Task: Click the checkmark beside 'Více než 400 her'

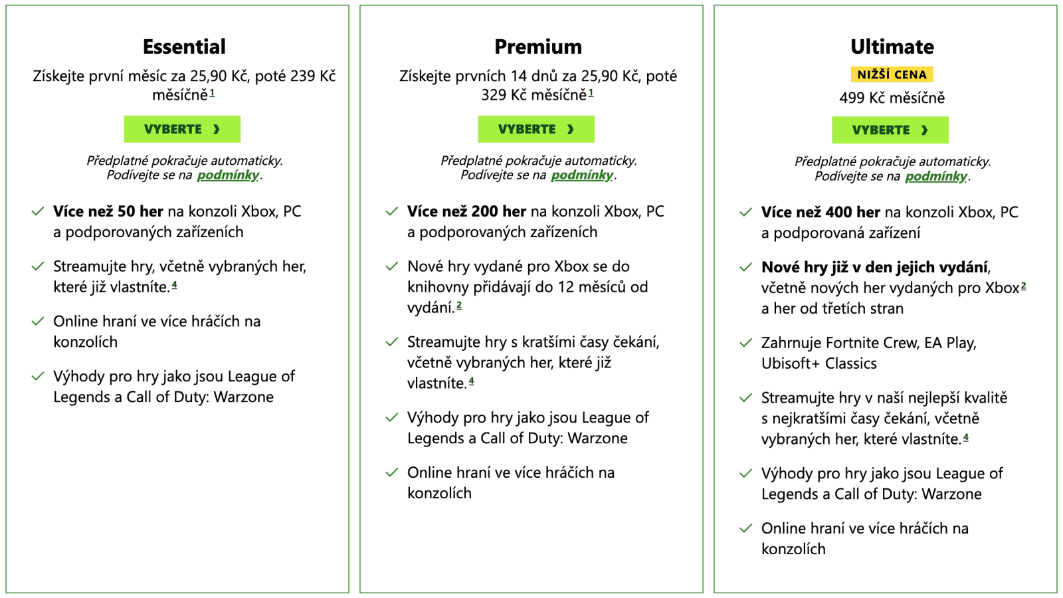Action: pyautogui.click(x=745, y=213)
